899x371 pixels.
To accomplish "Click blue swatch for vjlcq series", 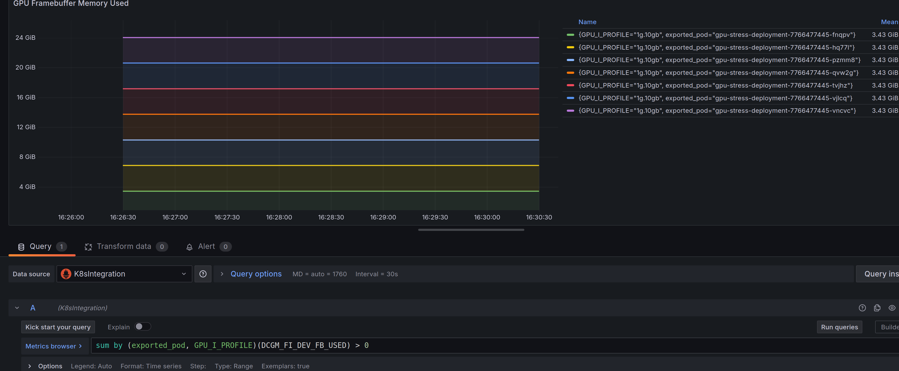I will (570, 98).
